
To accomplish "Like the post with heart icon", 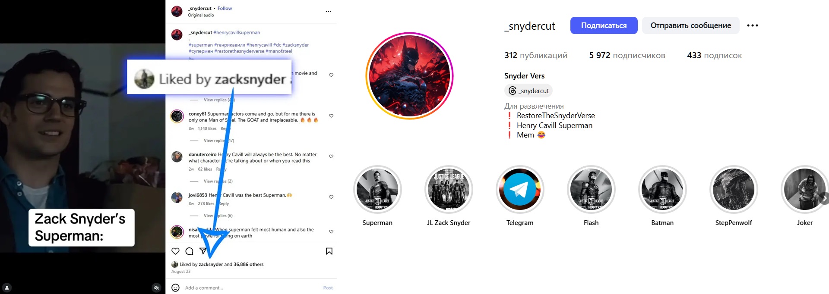I will [x=175, y=251].
